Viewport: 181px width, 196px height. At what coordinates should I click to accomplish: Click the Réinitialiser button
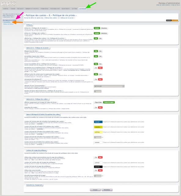(x=107, y=190)
